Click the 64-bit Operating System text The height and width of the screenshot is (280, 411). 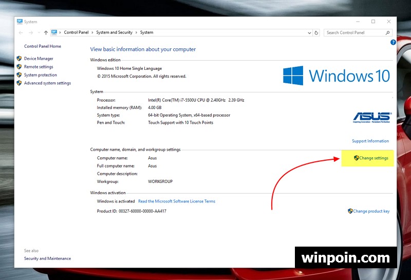tap(189, 115)
